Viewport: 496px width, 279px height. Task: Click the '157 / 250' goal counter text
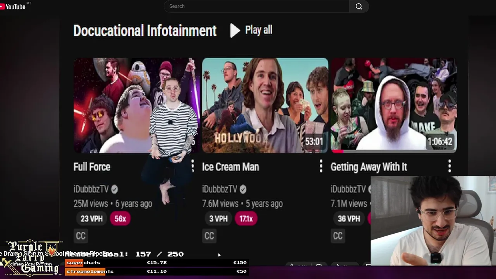pos(160,254)
